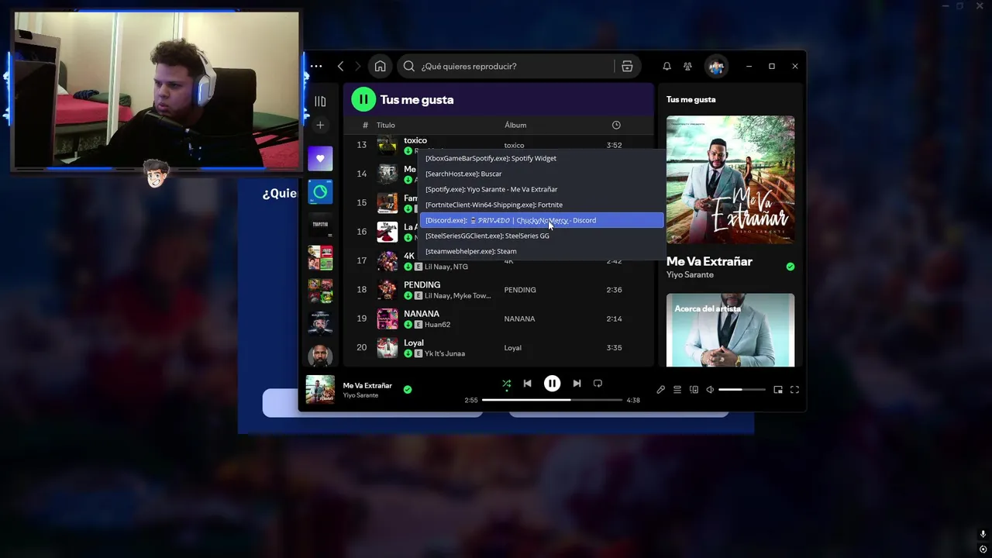Go back with the left arrow

(340, 66)
